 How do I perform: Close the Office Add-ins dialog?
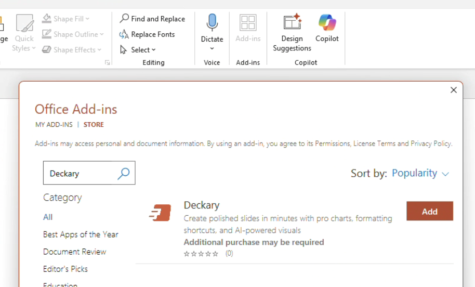453,90
